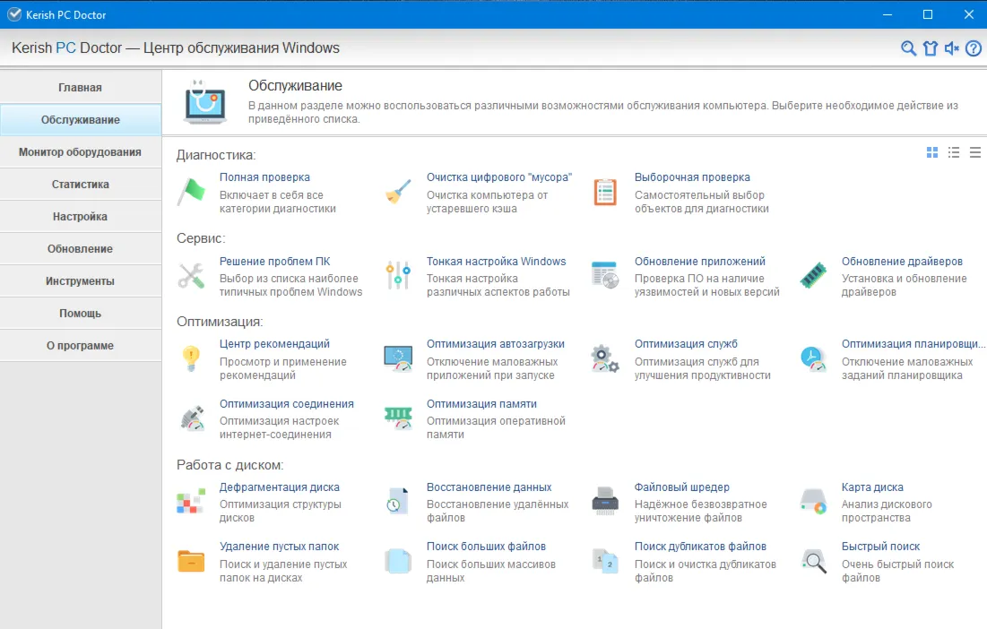Switch to detailed list view mode

(x=954, y=152)
